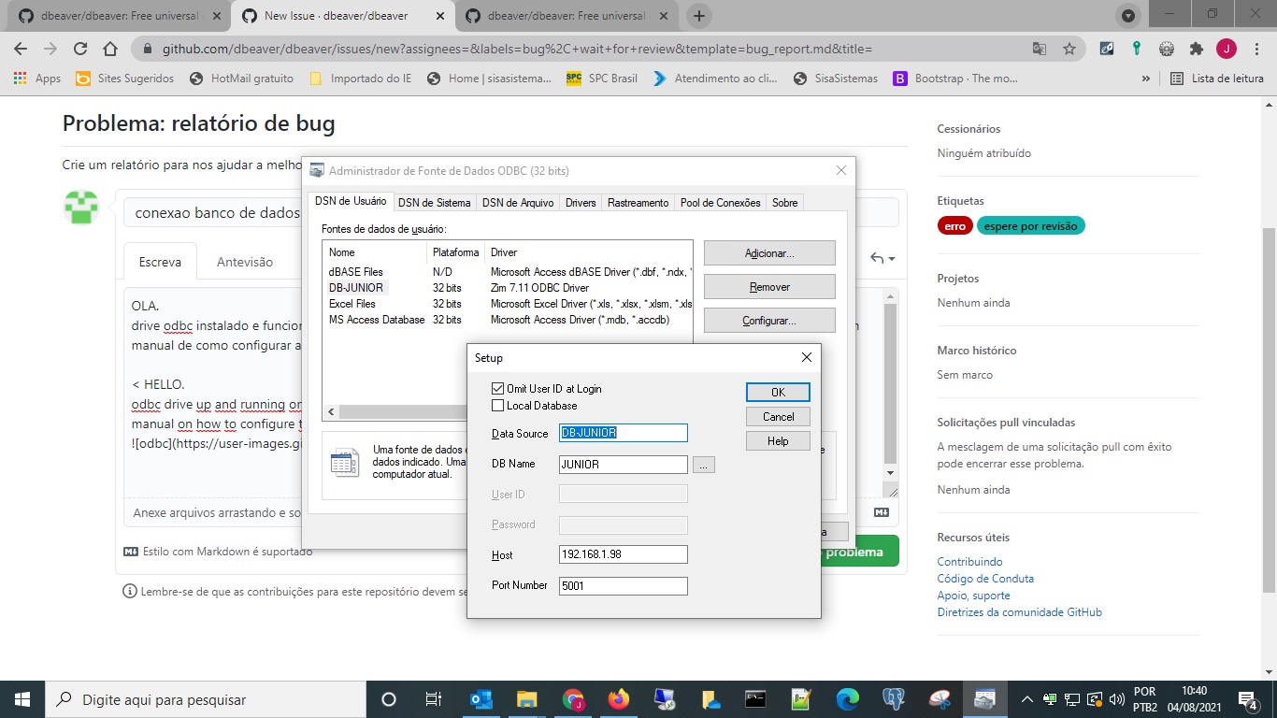The image size is (1277, 718).
Task: Switch to DSN de Arquivo tab
Action: [x=518, y=202]
